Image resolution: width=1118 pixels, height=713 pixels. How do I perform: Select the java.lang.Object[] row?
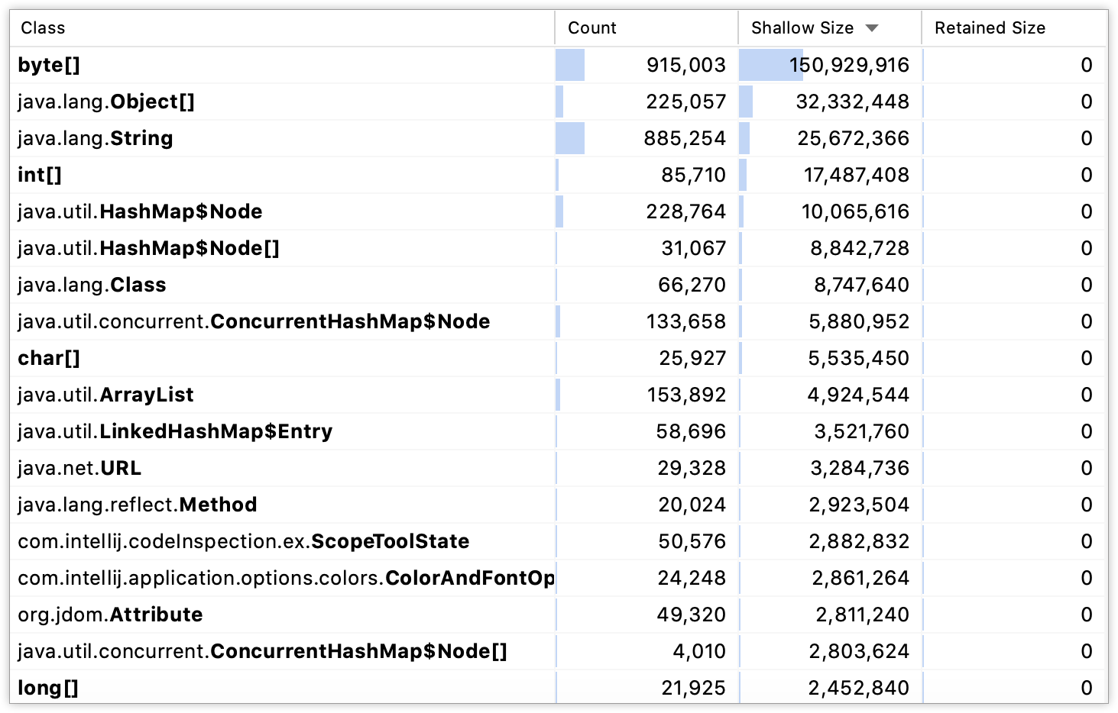pos(106,102)
